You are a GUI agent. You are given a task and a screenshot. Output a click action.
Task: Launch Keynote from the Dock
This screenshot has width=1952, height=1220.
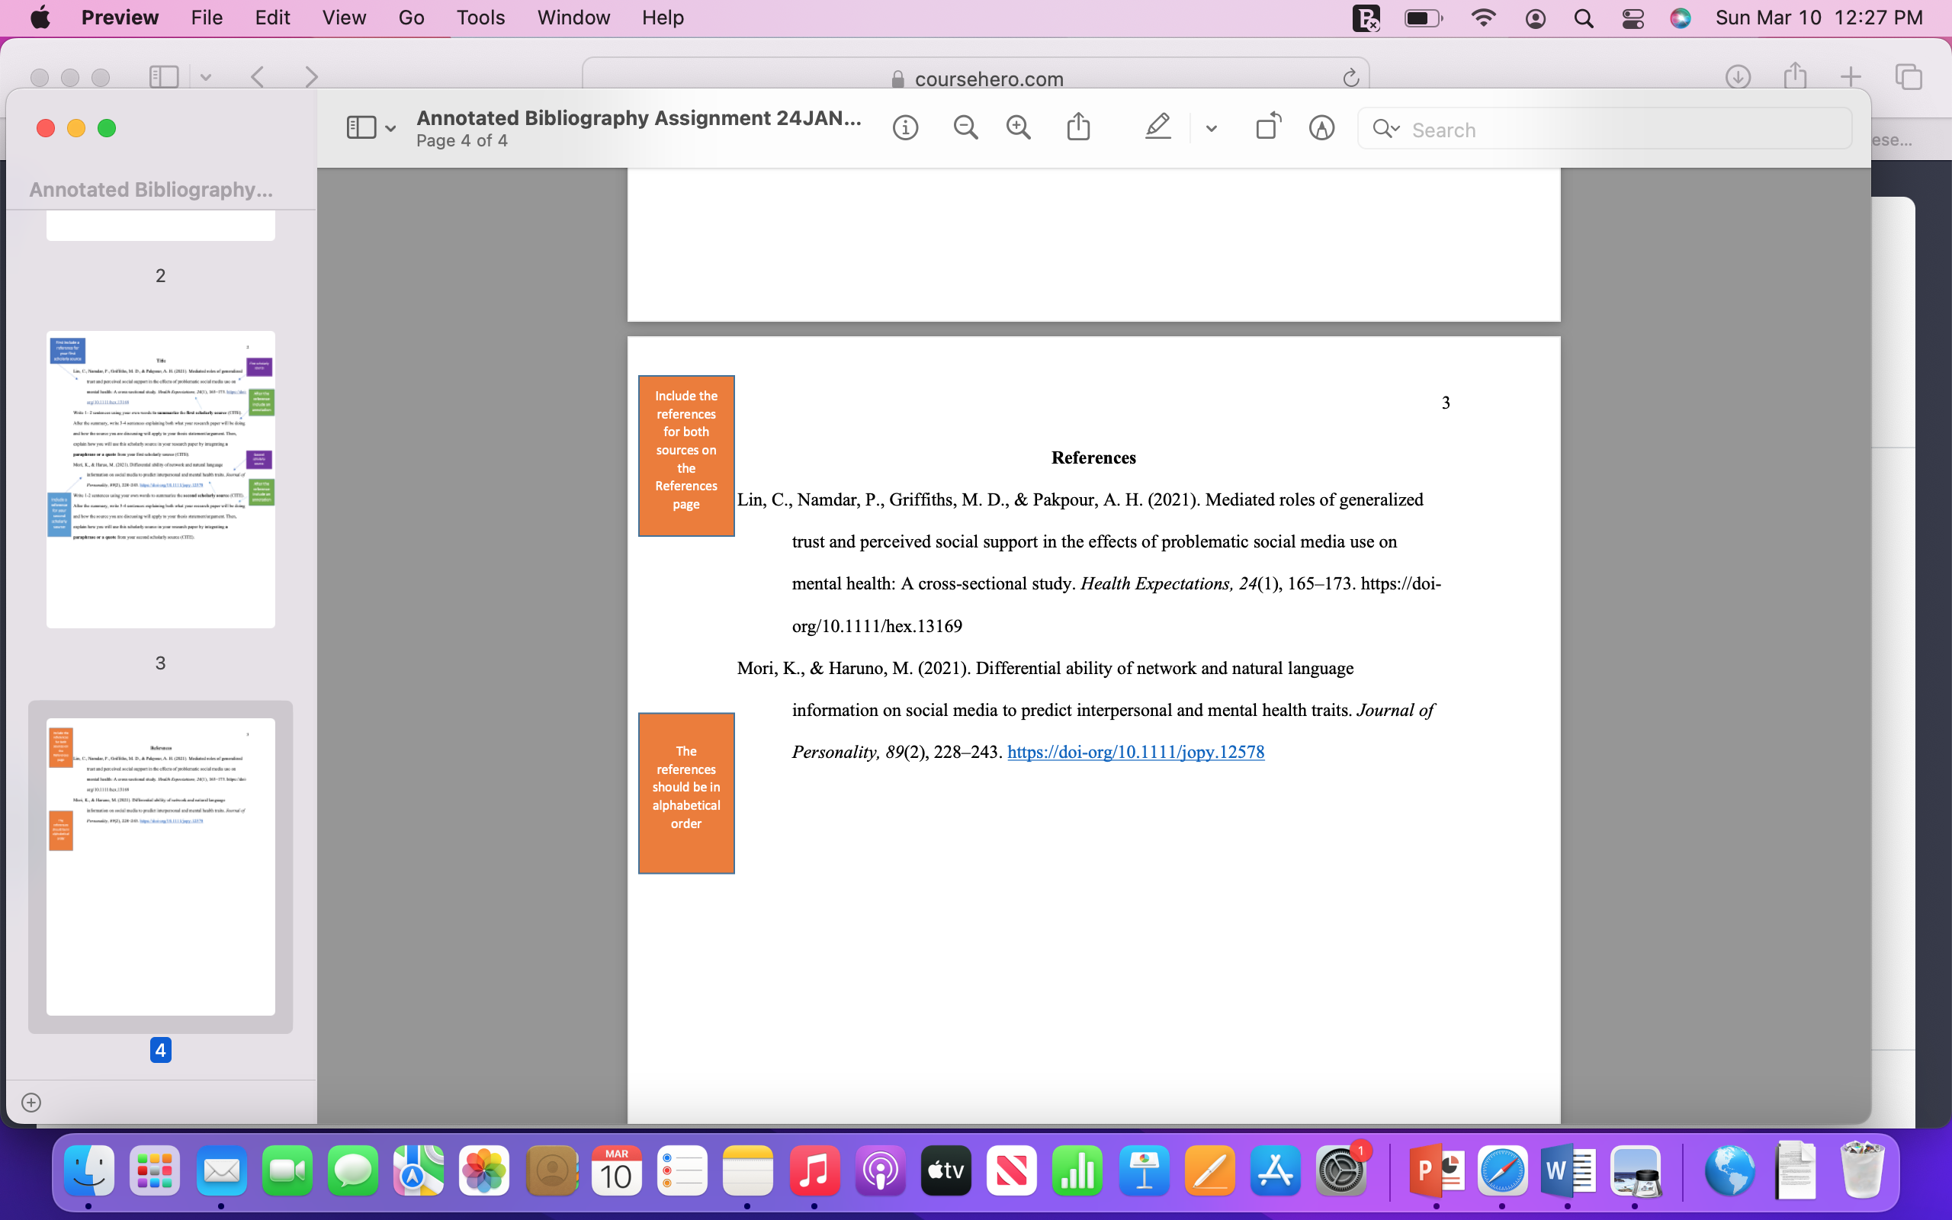tap(1145, 1170)
